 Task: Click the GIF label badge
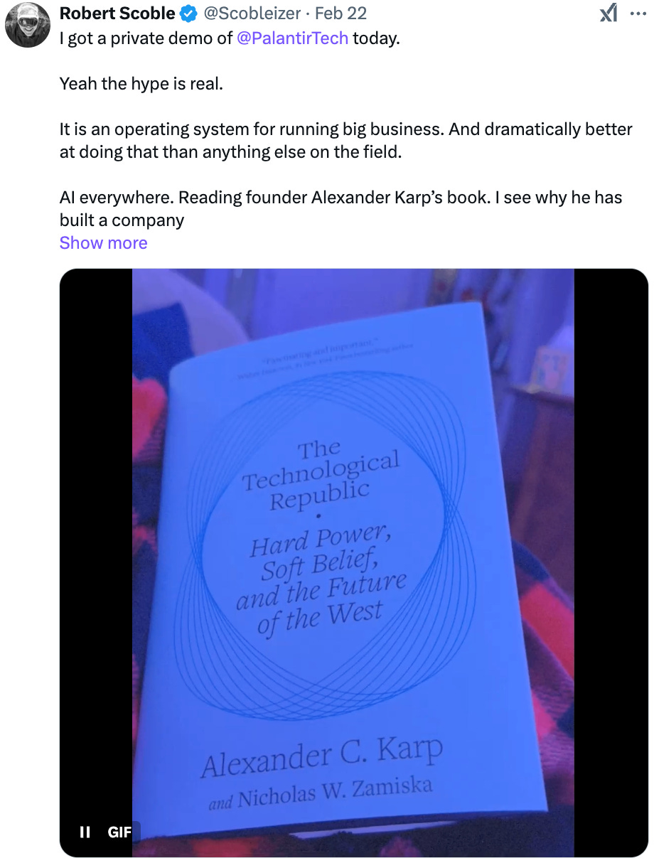(x=119, y=832)
